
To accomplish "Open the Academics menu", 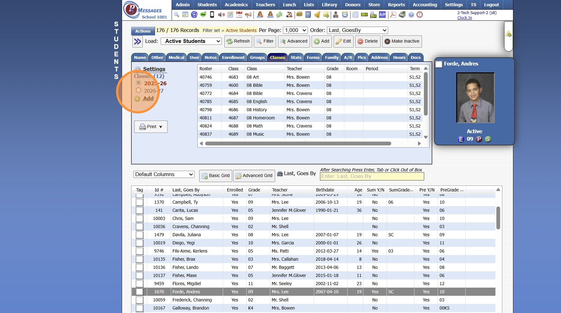I will point(236,5).
